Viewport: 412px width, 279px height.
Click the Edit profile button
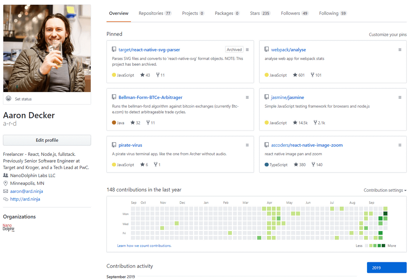[47, 140]
